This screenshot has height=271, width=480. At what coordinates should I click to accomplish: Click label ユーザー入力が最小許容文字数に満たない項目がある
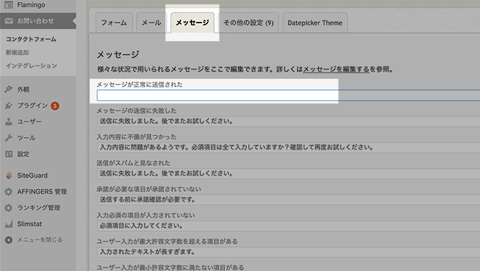pyautogui.click(x=170, y=268)
